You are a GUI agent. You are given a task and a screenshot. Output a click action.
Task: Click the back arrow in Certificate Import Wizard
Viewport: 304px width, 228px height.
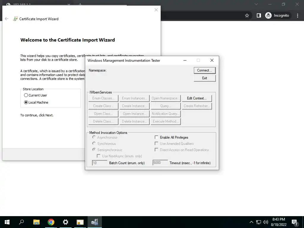point(7,19)
